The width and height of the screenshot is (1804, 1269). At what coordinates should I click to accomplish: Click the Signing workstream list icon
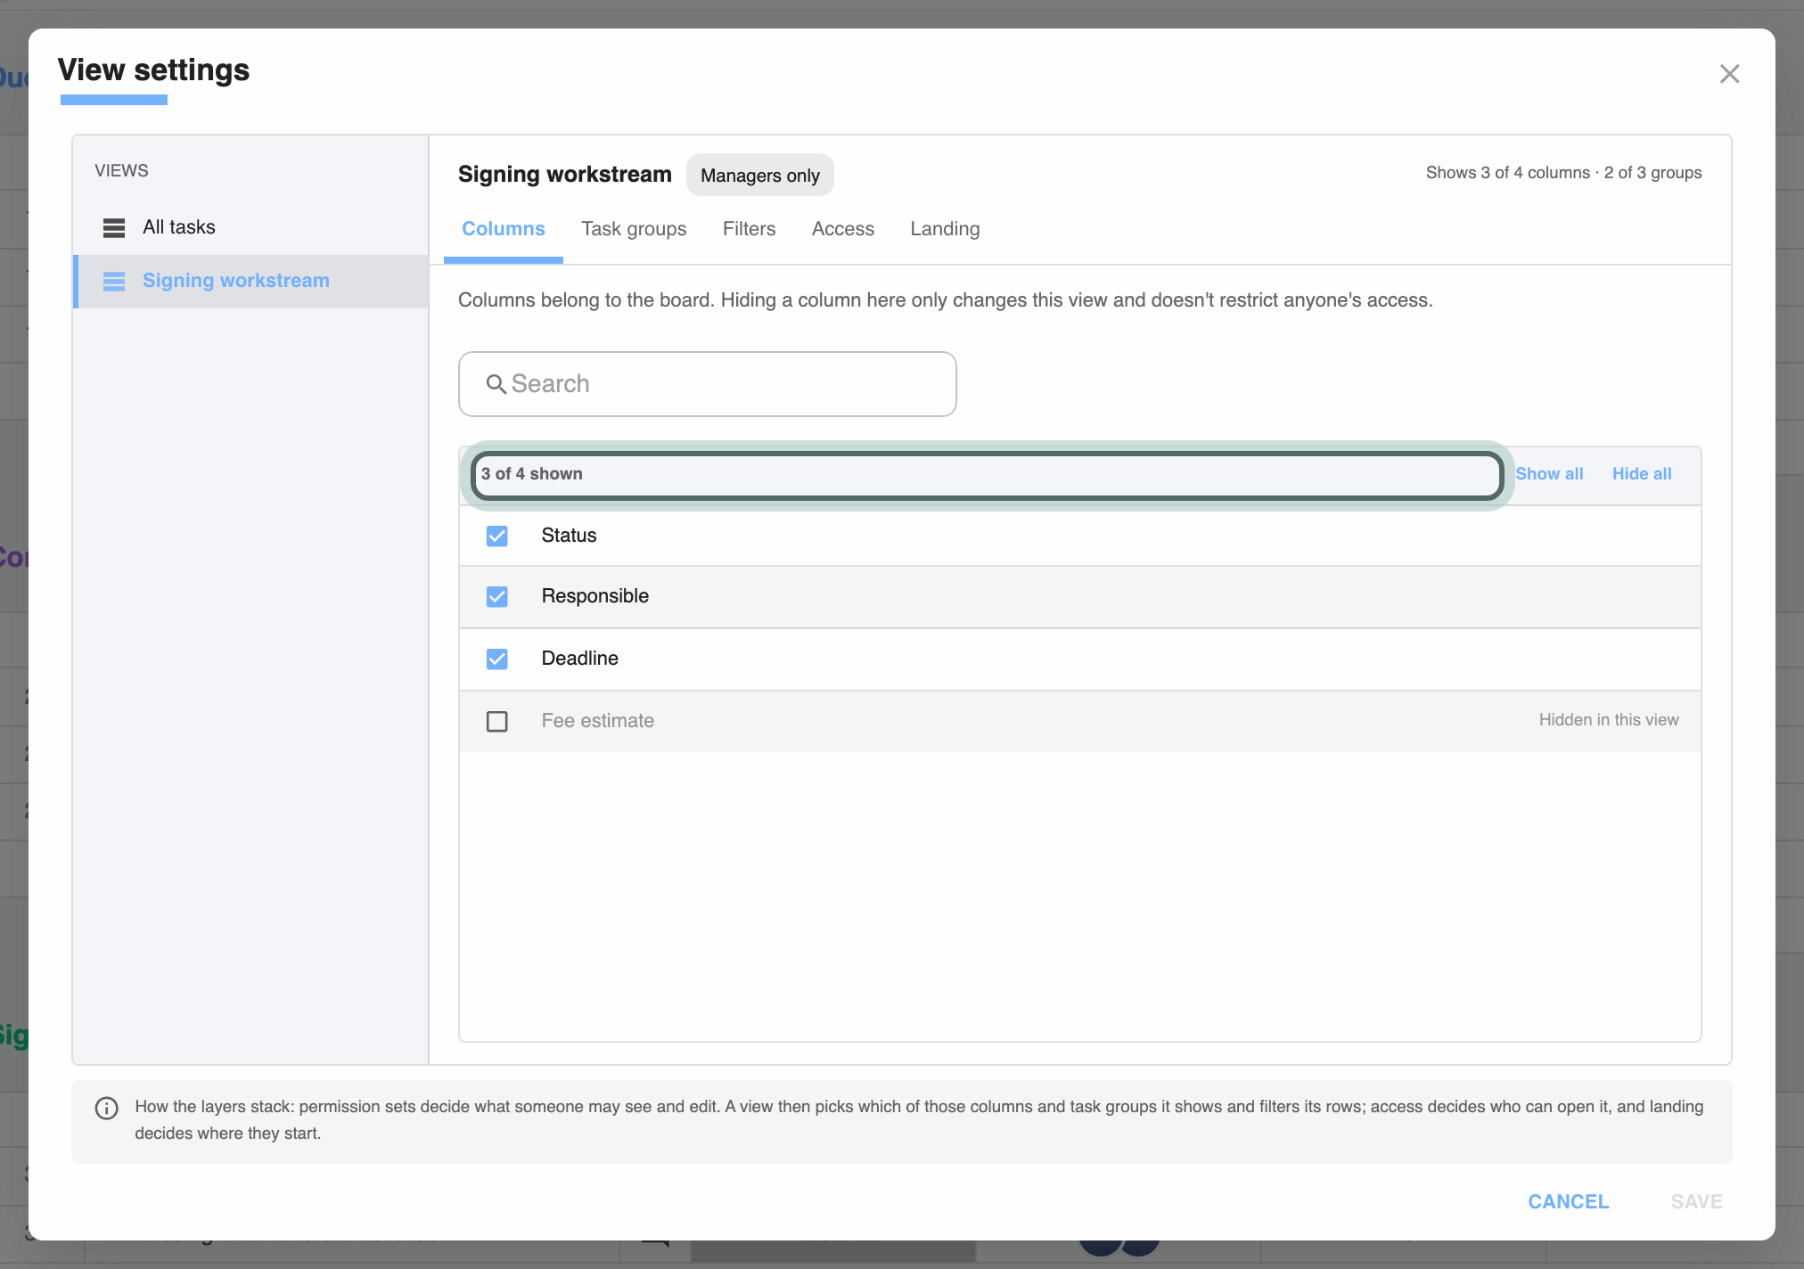click(114, 282)
